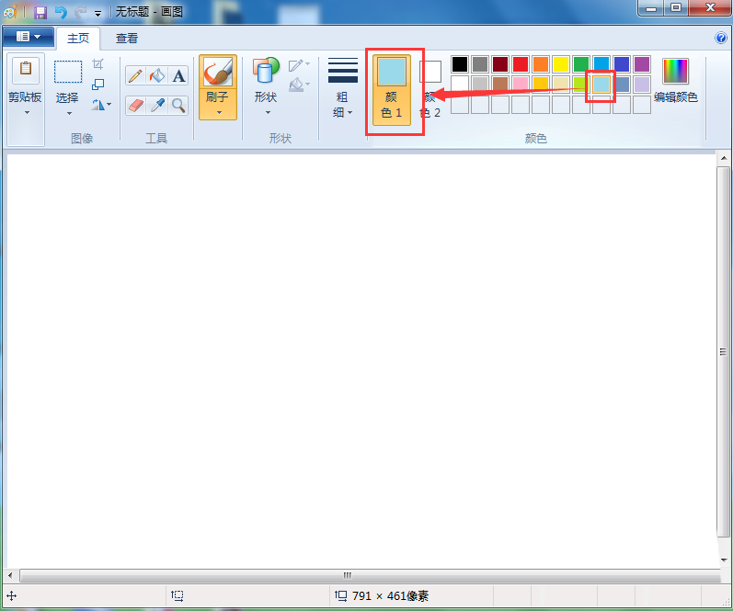This screenshot has height=611, width=733.
Task: Open the shape Outline dropdown
Action: (x=299, y=64)
